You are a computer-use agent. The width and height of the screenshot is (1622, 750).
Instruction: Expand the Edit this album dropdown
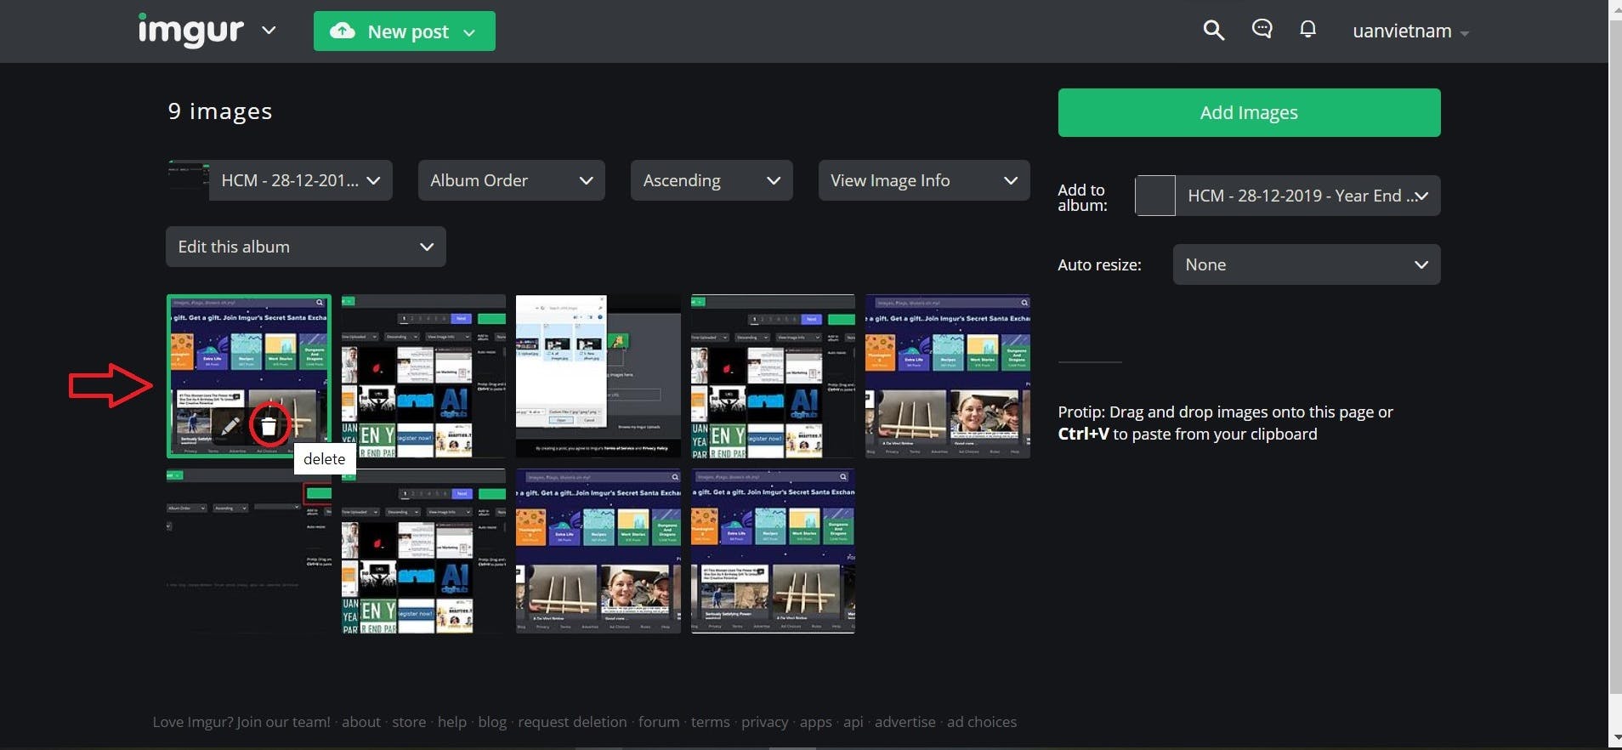point(306,247)
